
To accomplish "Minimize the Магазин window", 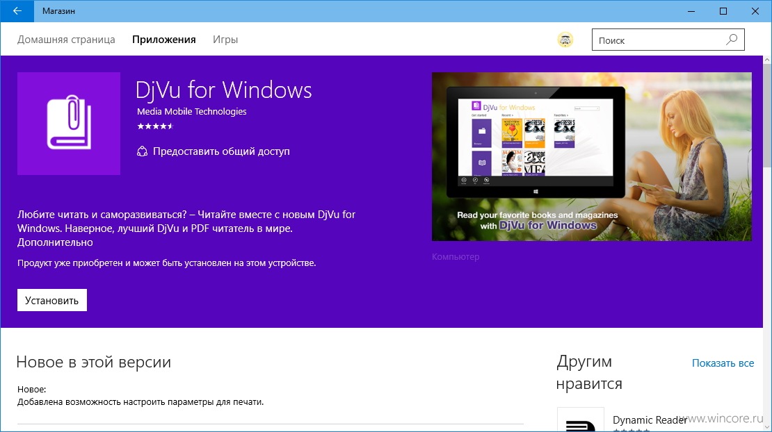I will pyautogui.click(x=691, y=11).
